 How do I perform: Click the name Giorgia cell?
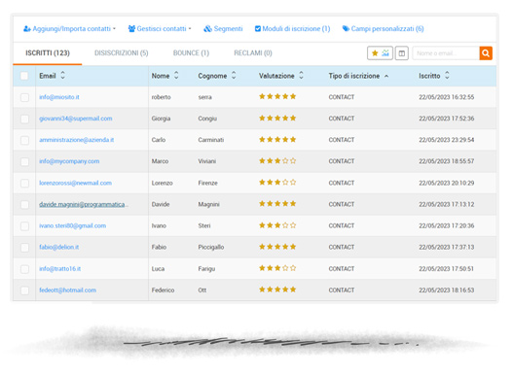161,119
